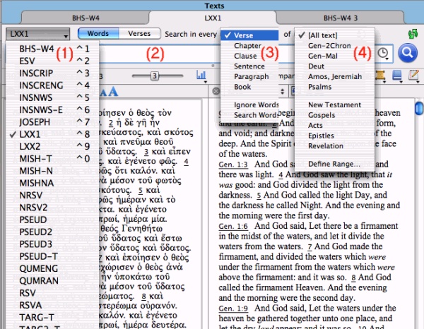Click the blue magnifier search button
The height and width of the screenshot is (329, 424).
tap(408, 53)
